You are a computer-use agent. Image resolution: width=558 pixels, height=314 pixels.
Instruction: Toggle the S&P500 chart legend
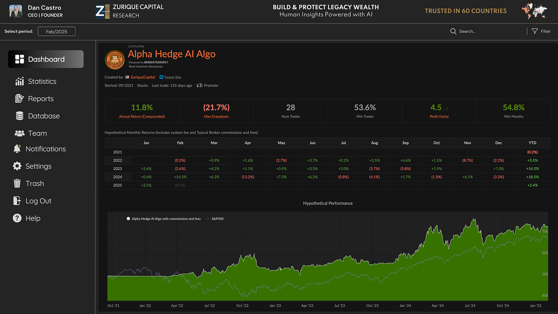[215, 219]
